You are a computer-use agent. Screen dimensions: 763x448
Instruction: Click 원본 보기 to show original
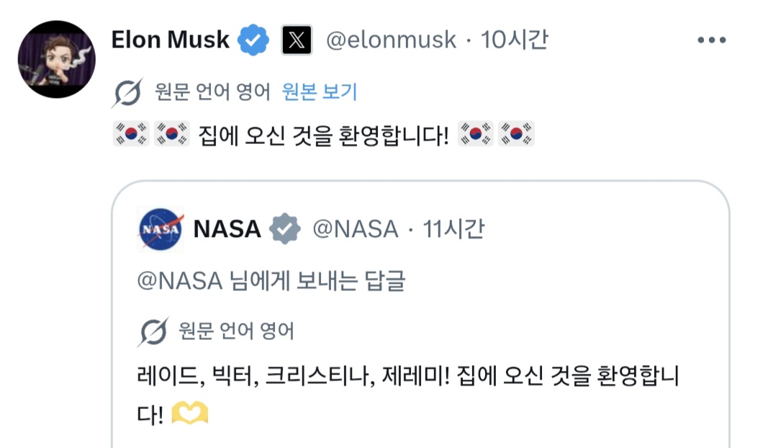[x=320, y=92]
